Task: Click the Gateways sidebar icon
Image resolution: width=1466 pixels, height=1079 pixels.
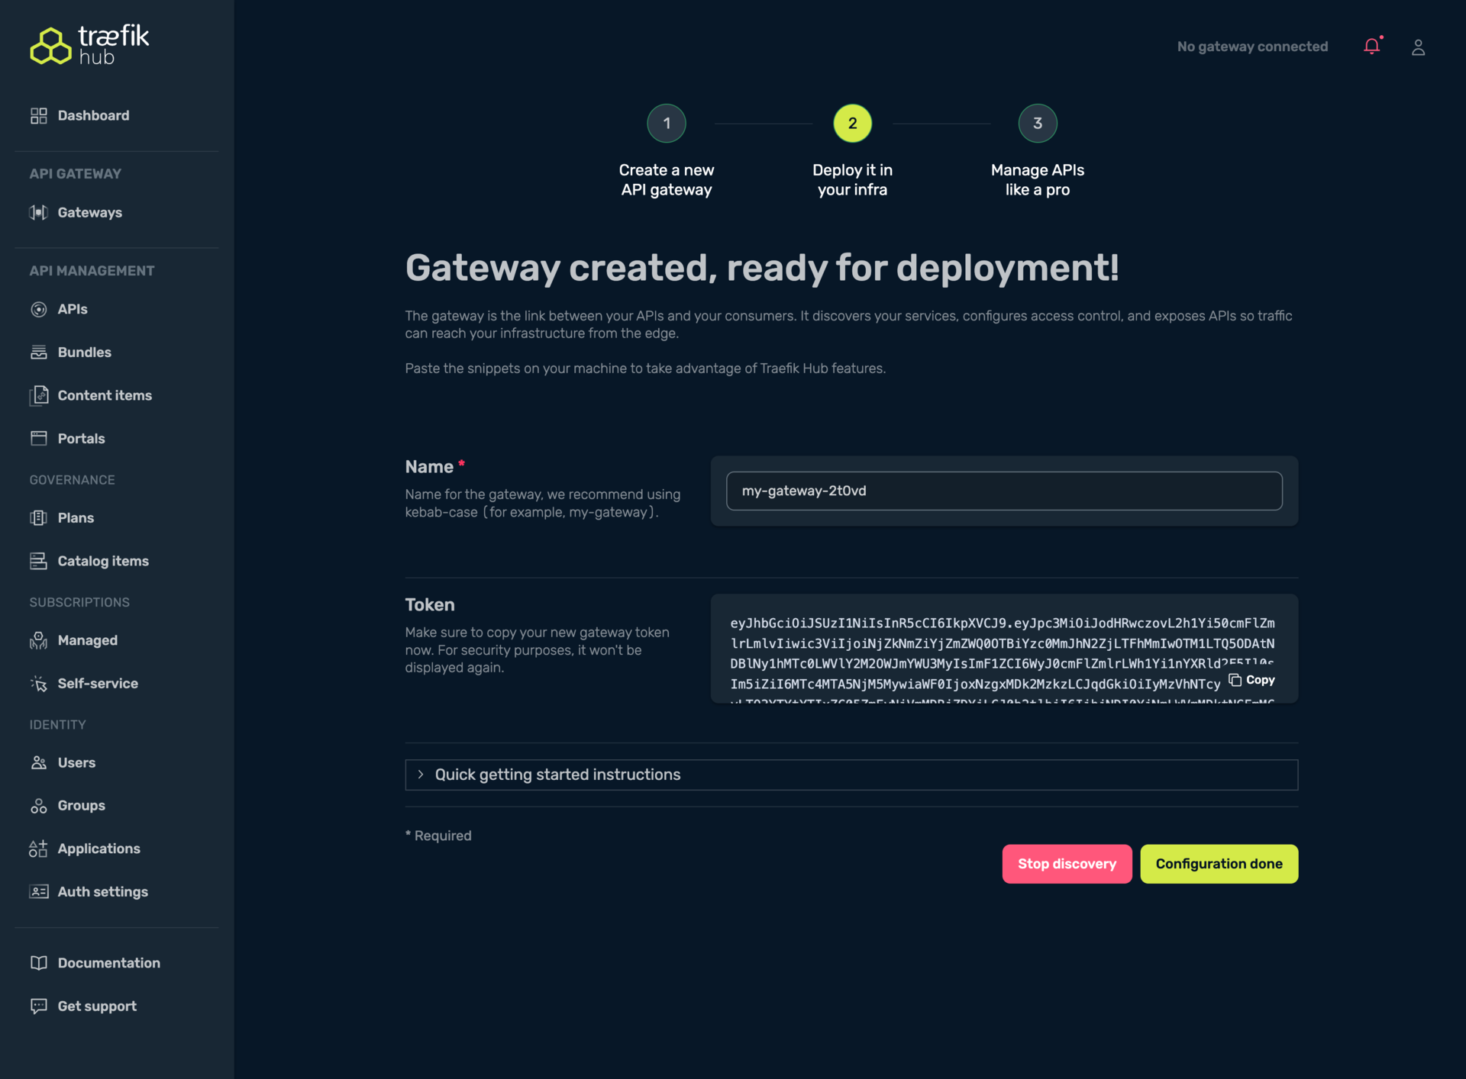Action: (39, 212)
